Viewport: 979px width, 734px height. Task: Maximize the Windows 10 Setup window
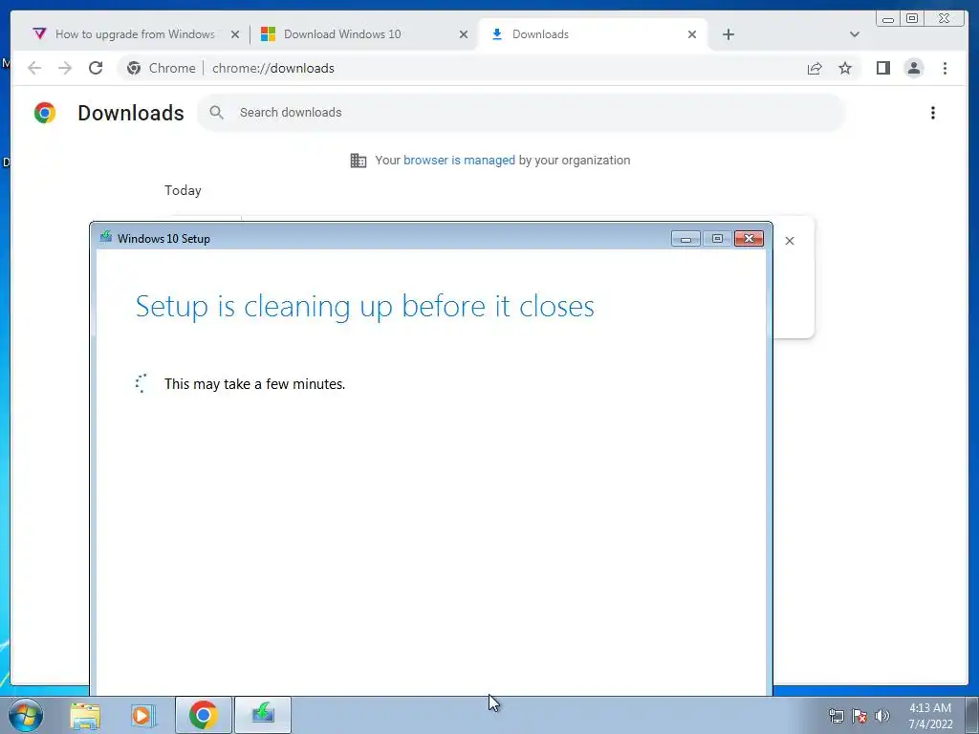coord(717,239)
